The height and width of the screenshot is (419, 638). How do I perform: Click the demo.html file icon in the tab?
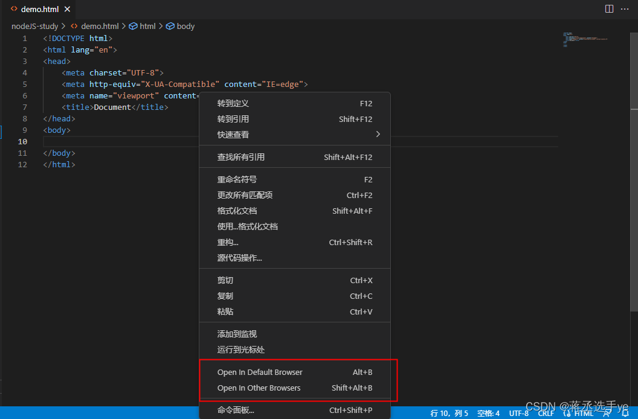tap(13, 9)
